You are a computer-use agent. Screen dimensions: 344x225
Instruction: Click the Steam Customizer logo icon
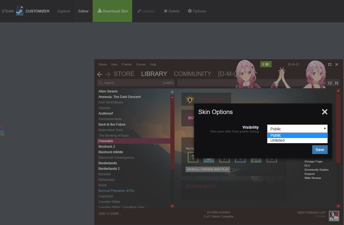click(20, 11)
